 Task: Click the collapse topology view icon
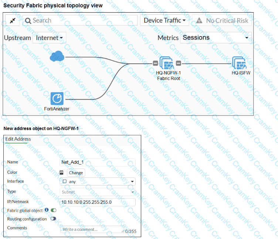click(12, 21)
